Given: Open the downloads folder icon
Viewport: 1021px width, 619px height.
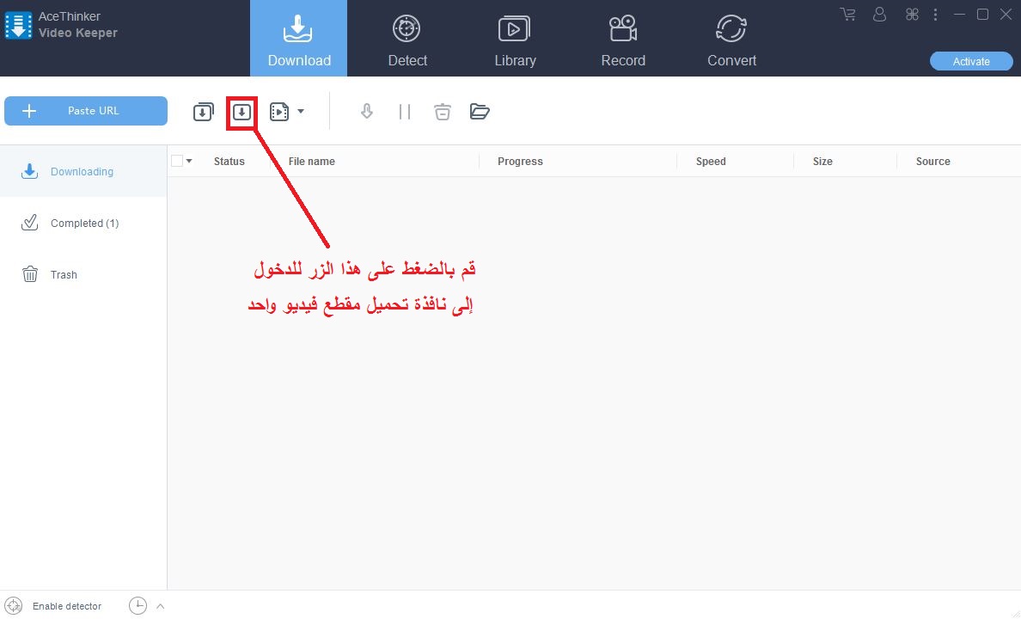Looking at the screenshot, I should click(480, 111).
